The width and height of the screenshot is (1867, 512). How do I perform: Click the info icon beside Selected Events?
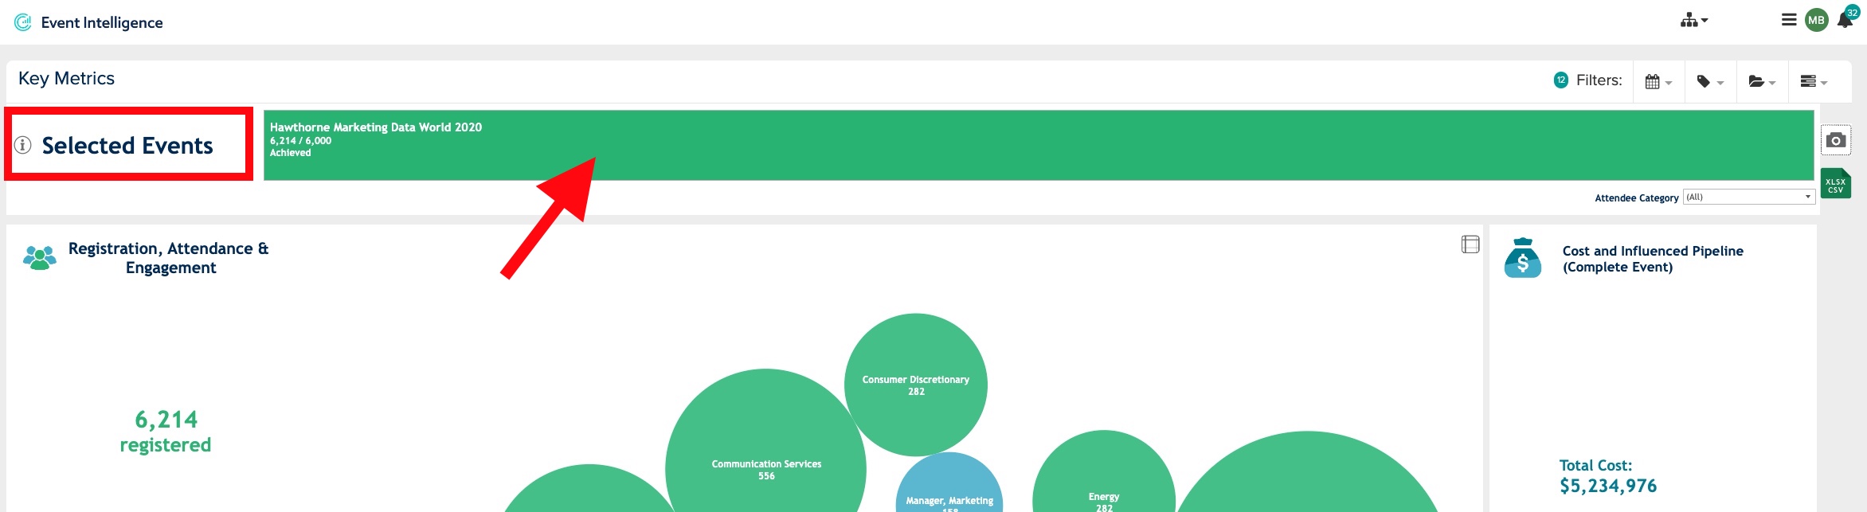(x=23, y=145)
